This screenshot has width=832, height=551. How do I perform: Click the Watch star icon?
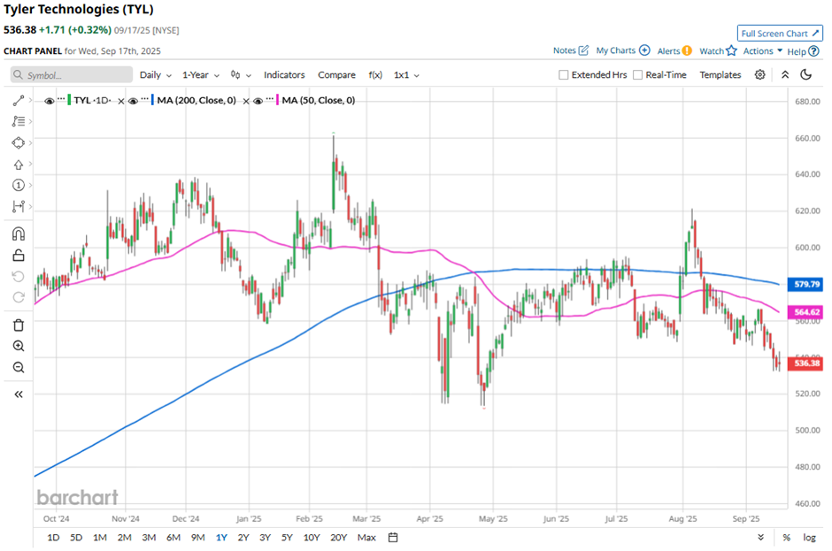[x=732, y=50]
